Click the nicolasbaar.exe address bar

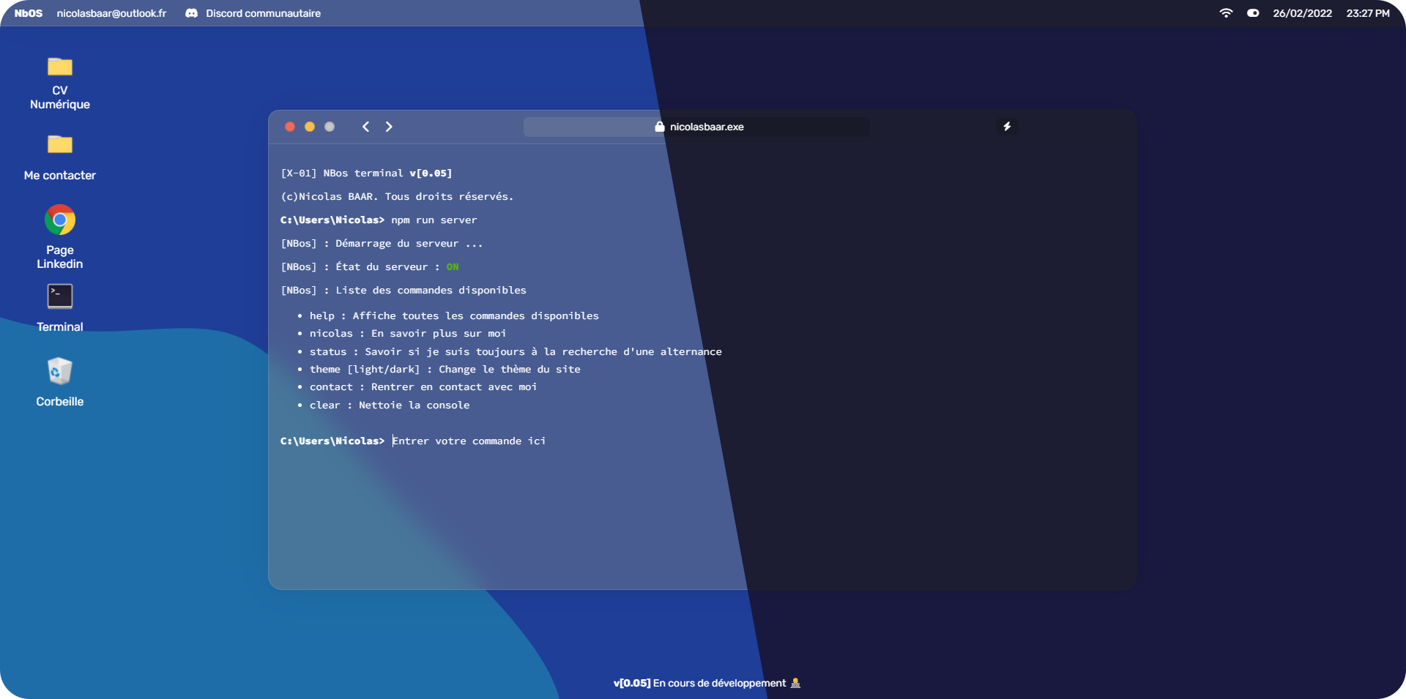(x=696, y=127)
